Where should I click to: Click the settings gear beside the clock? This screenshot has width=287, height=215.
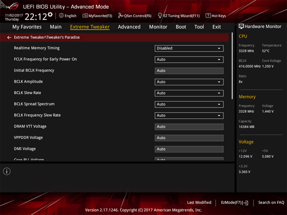50,14
